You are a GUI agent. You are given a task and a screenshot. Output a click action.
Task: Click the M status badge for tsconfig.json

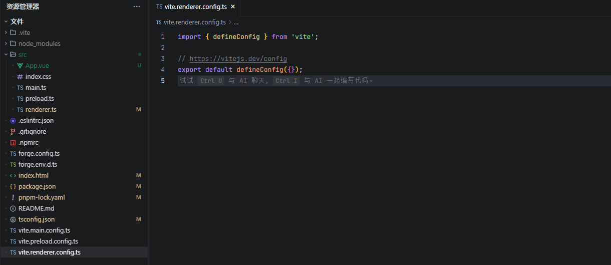[139, 219]
